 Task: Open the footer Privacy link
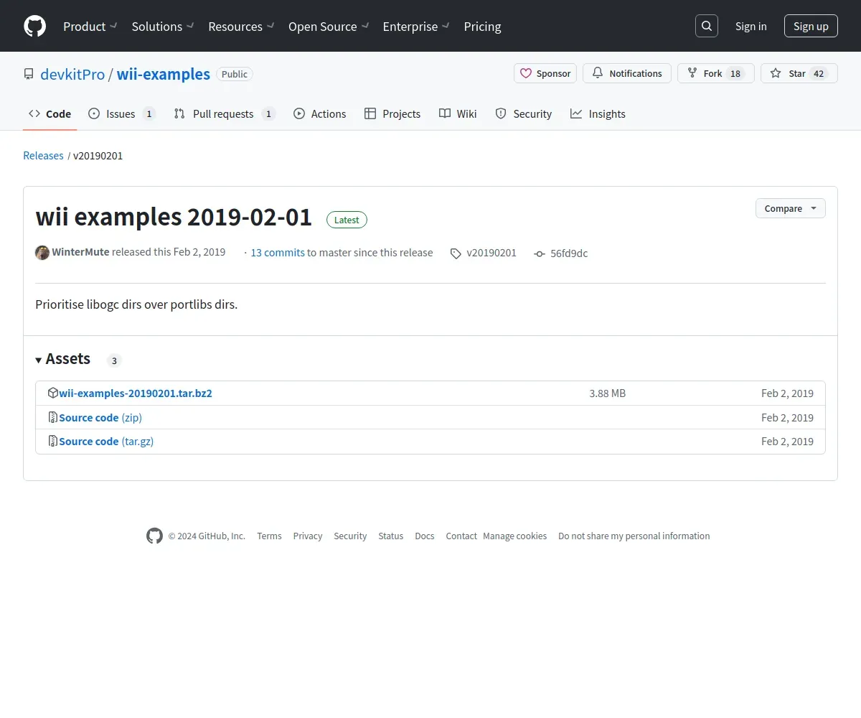[308, 536]
